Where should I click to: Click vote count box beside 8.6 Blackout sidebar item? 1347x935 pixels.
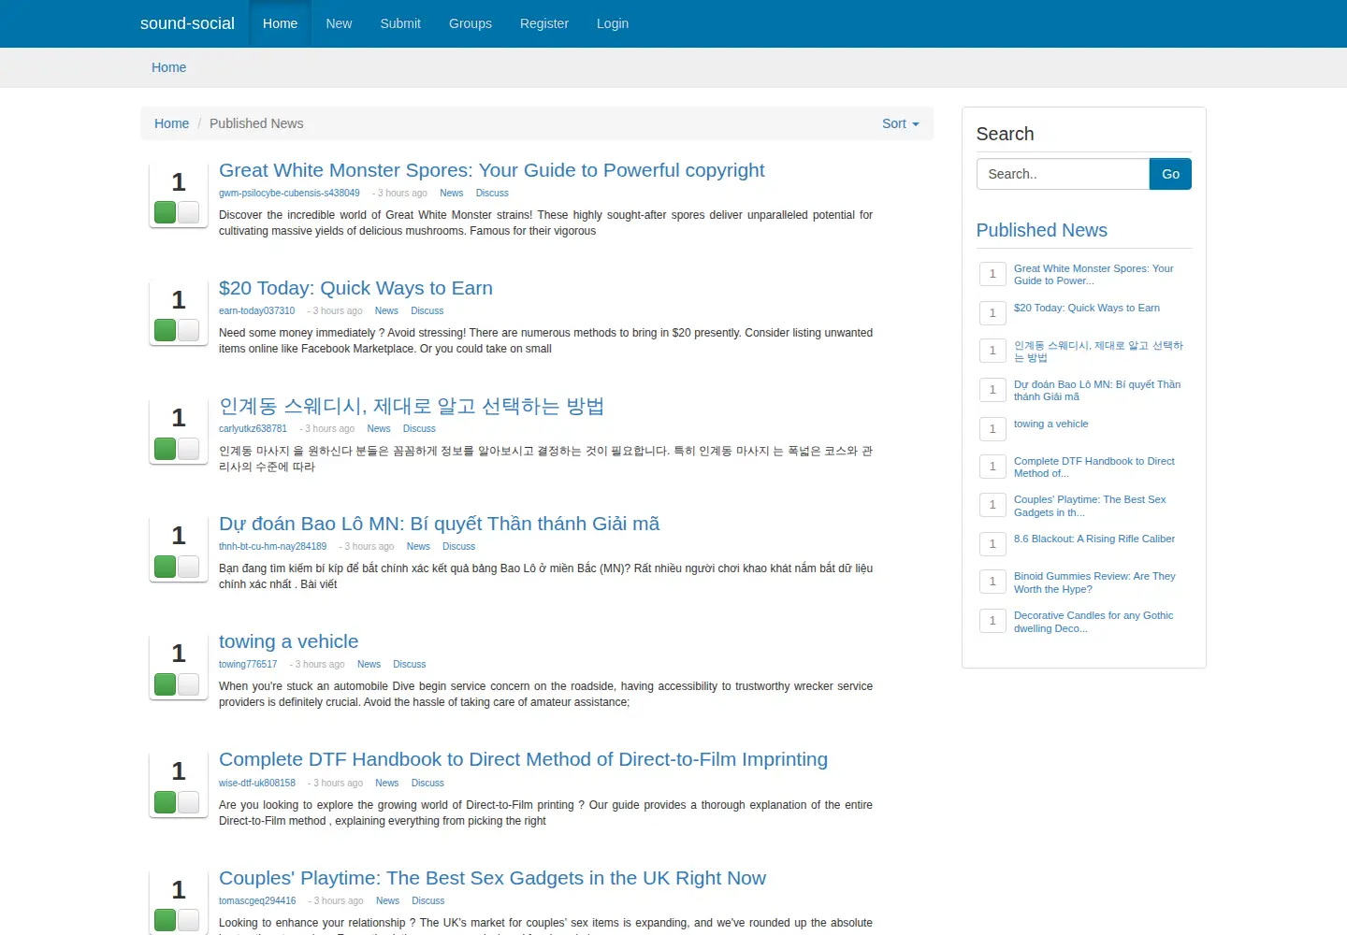tap(992, 544)
